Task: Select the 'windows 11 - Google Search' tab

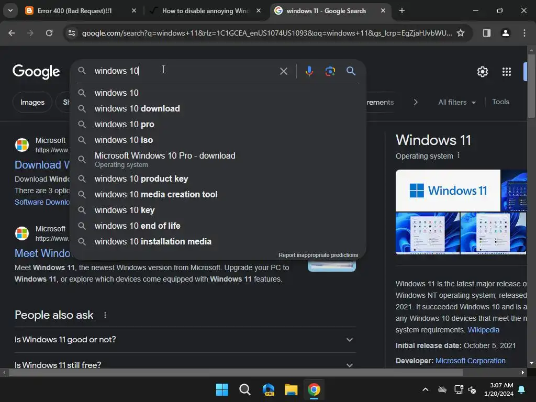Action: tap(331, 10)
